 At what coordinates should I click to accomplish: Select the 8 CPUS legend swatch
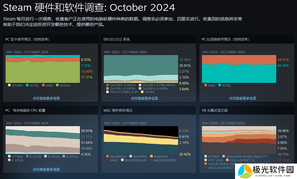point(28,156)
